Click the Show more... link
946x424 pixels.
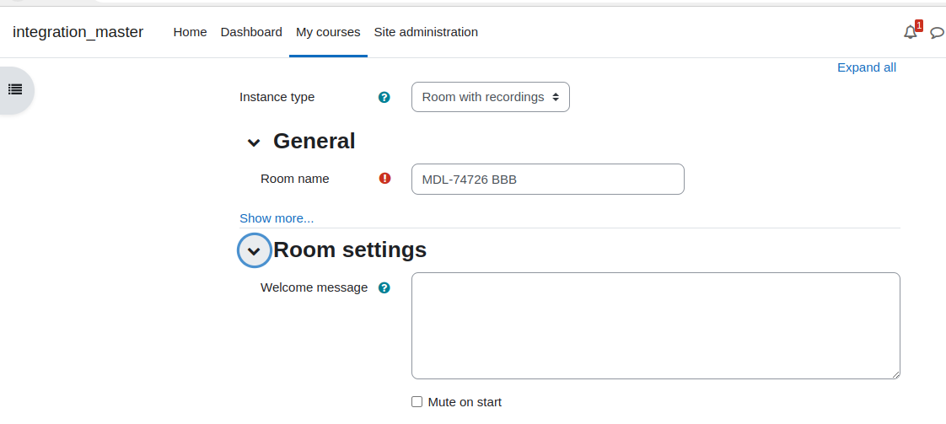(277, 218)
